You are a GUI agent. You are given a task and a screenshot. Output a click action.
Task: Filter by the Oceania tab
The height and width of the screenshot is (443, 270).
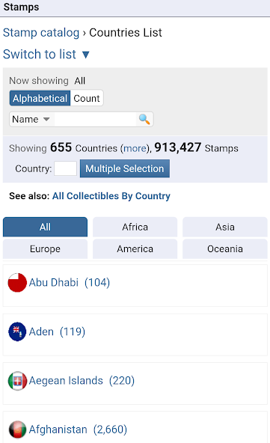(x=225, y=249)
